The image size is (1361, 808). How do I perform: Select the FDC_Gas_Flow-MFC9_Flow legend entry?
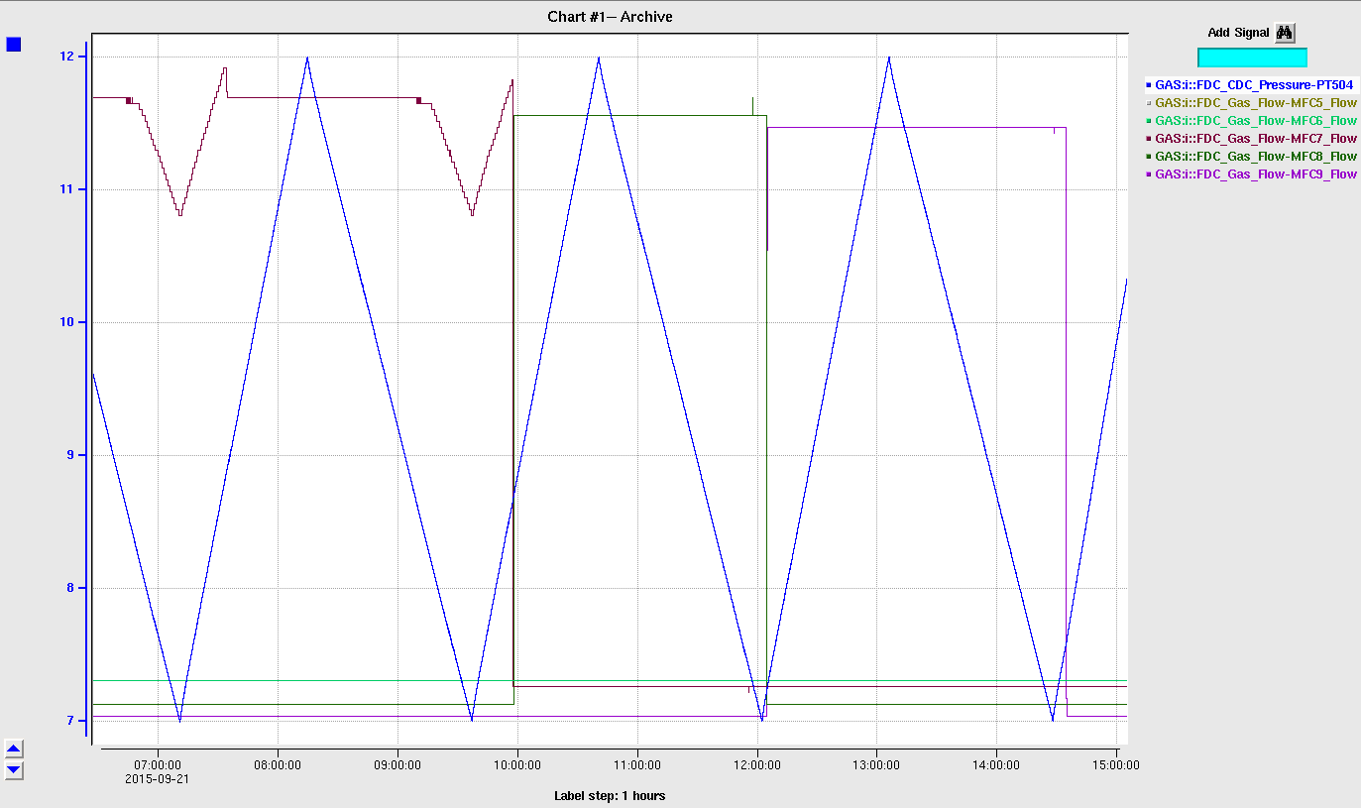tap(1251, 174)
